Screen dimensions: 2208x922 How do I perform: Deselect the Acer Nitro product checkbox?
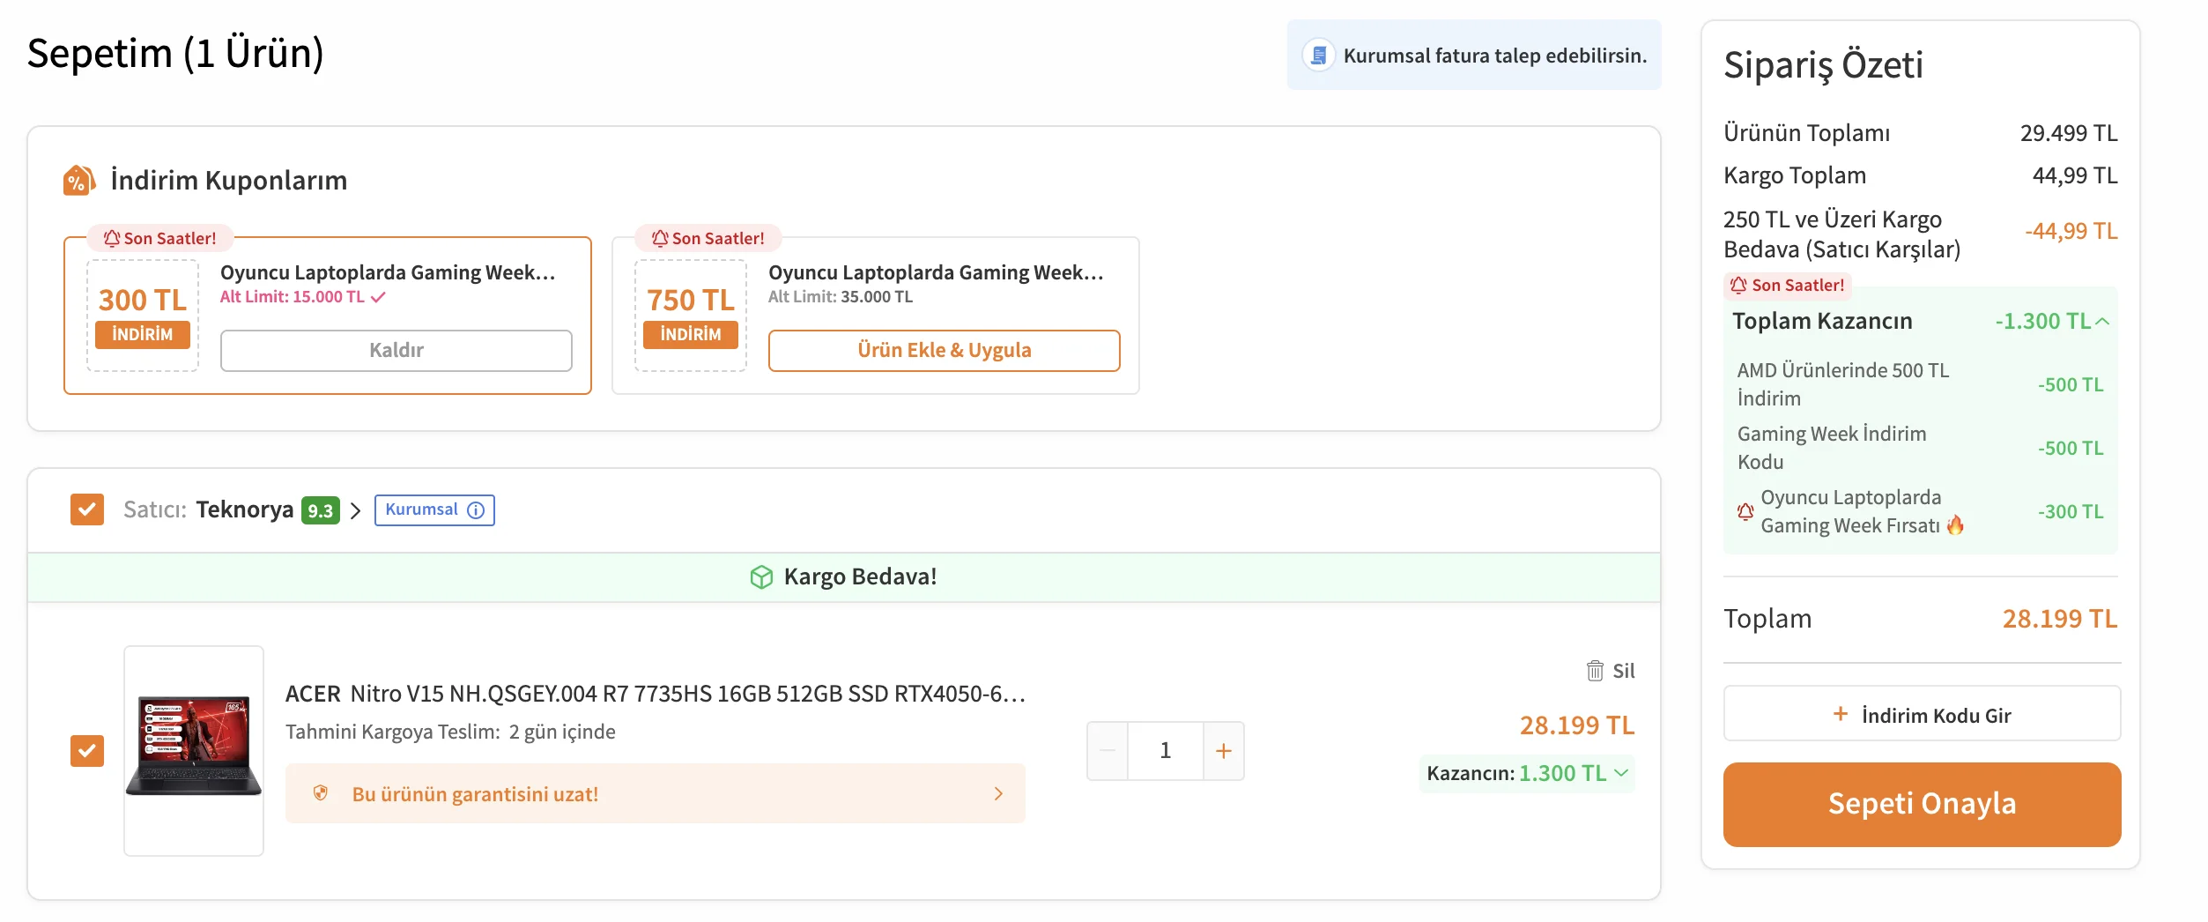pyautogui.click(x=87, y=751)
